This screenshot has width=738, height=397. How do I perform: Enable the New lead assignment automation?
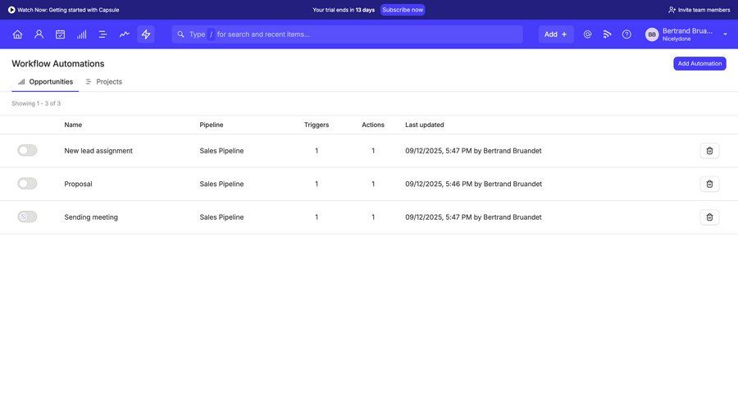[x=27, y=150]
